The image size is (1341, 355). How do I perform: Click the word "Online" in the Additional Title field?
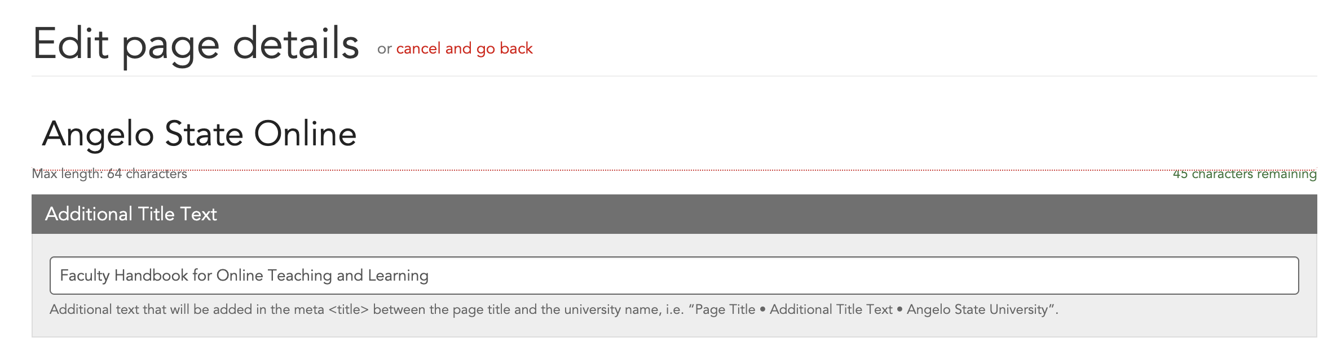click(x=240, y=276)
